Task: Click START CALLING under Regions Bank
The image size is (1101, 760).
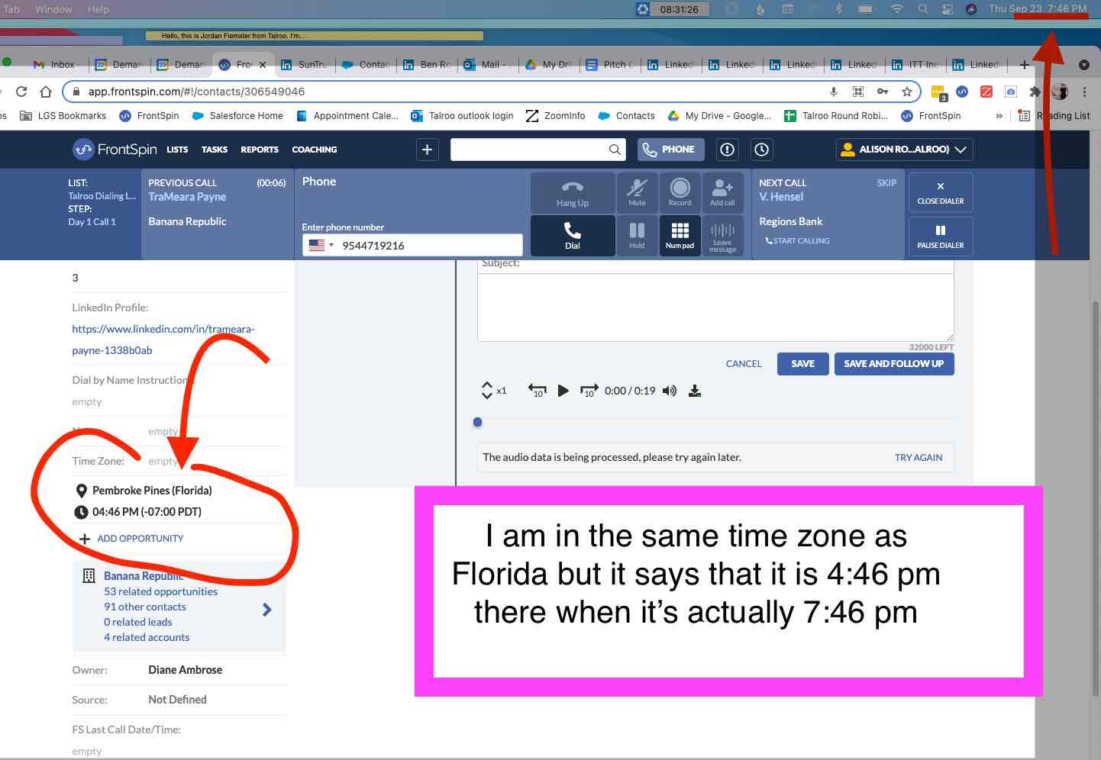Action: point(797,241)
